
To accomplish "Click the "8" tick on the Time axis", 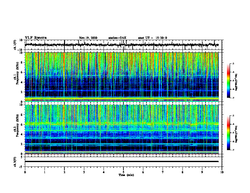I will coord(182,172).
